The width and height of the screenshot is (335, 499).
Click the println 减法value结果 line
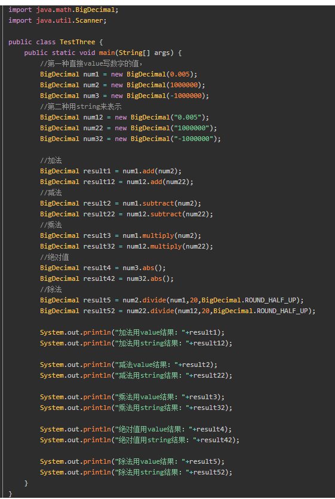coord(129,365)
